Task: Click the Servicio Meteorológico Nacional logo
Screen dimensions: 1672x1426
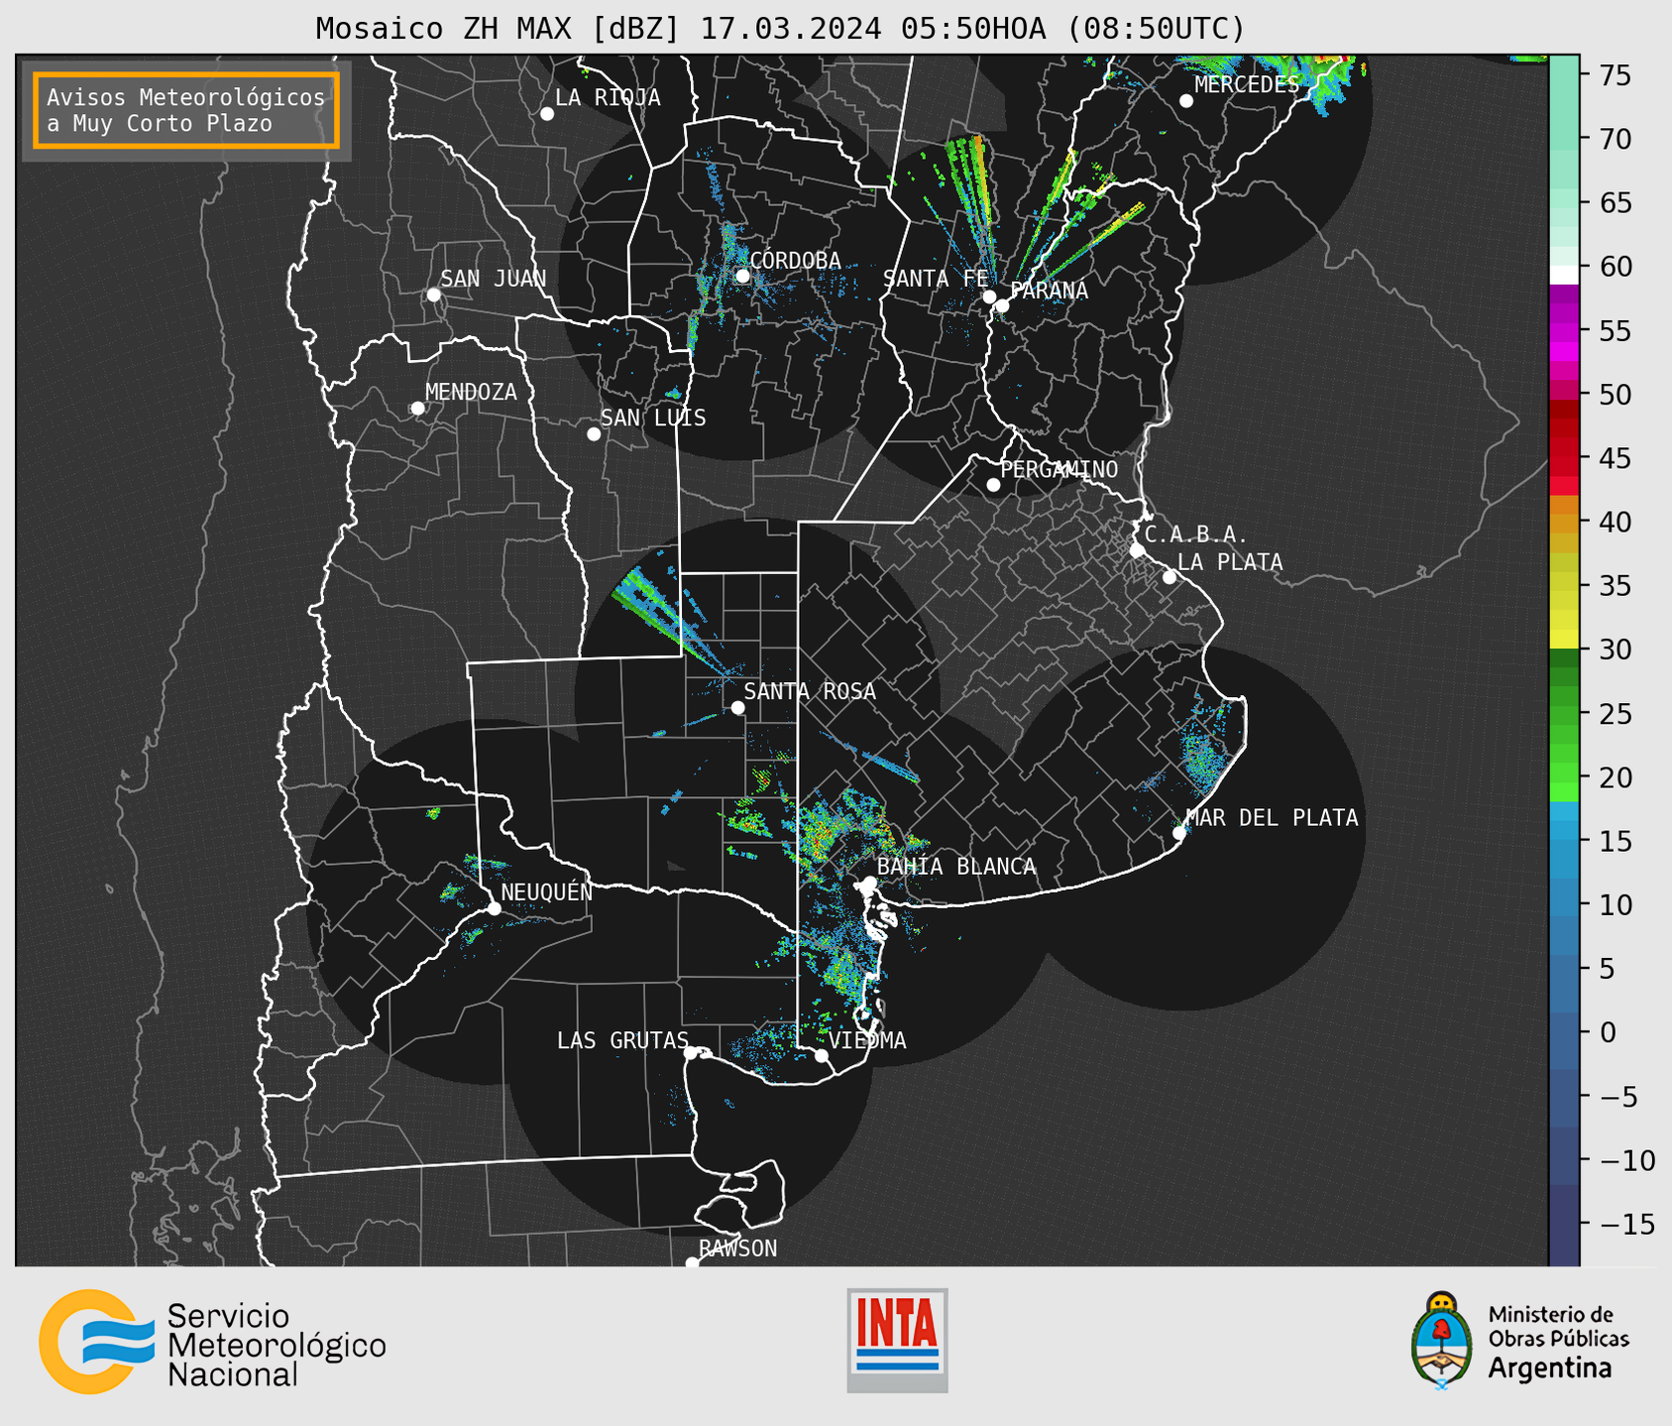Action: [212, 1342]
